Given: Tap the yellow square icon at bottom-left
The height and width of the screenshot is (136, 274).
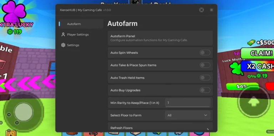Looking at the screenshot, I should click(11, 133).
